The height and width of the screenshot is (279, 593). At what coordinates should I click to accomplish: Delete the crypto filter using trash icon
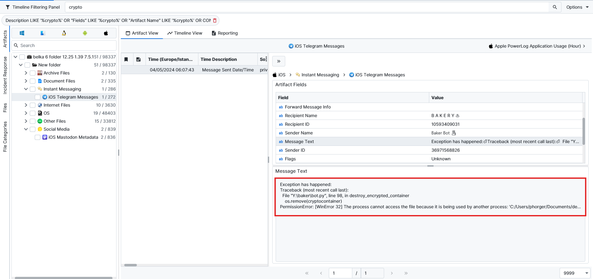click(x=215, y=20)
